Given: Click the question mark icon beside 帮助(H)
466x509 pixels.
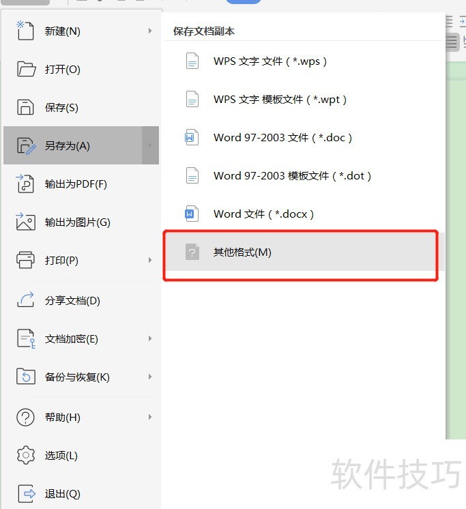Looking at the screenshot, I should tap(25, 417).
